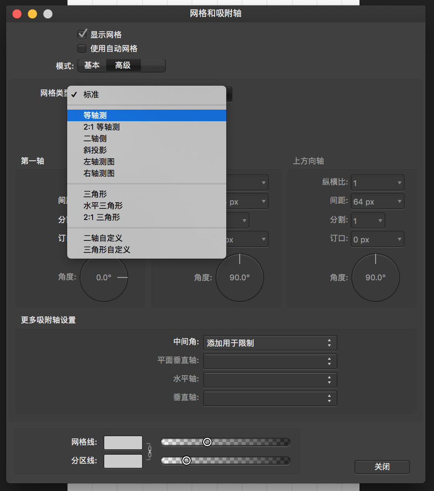This screenshot has width=434, height=491.
Task: Select 右轴测图 option
Action: tap(147, 173)
